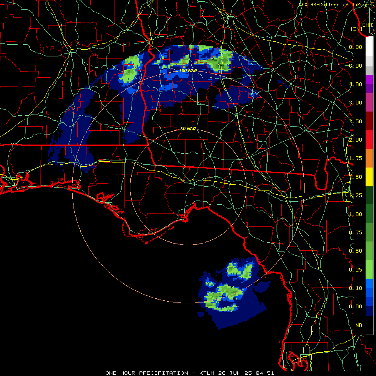Click the 0.10 legend value

[356, 288]
